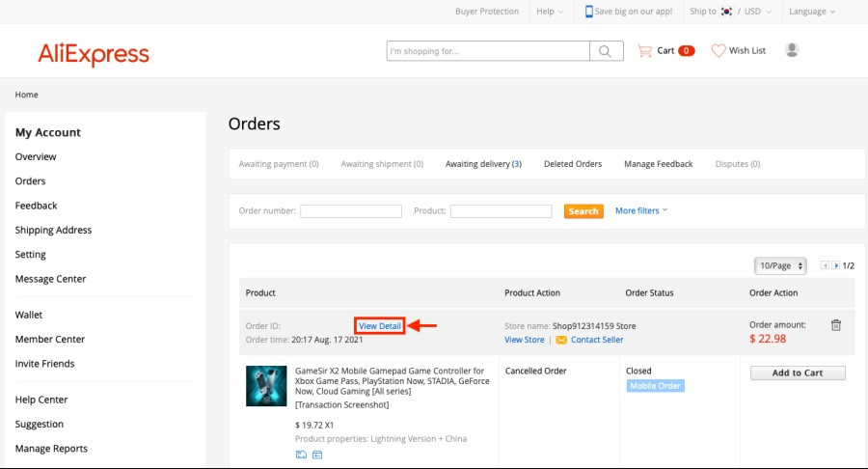Go to Home breadcrumb
Viewport: 868px width, 469px height.
click(x=27, y=95)
